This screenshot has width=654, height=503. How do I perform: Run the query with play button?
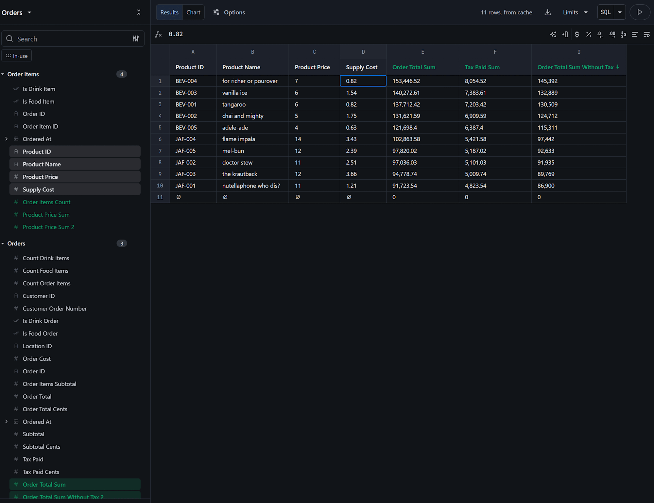640,12
